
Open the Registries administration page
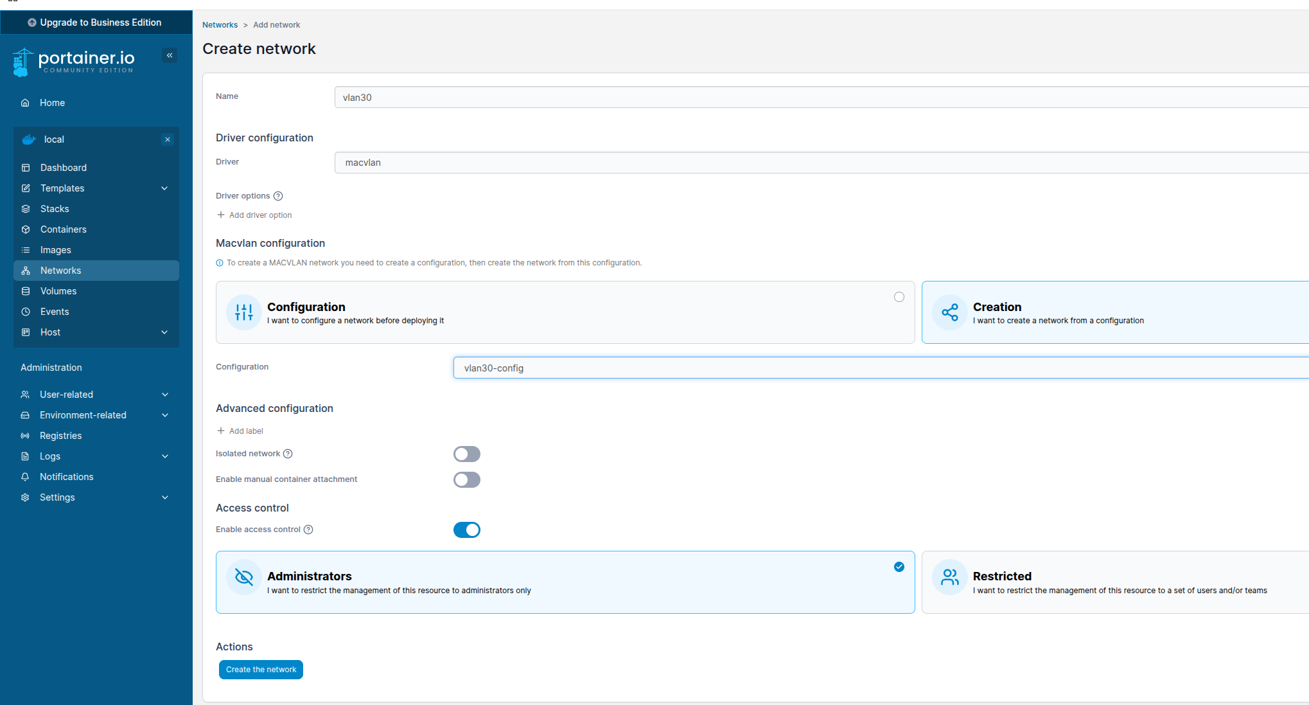coord(60,435)
